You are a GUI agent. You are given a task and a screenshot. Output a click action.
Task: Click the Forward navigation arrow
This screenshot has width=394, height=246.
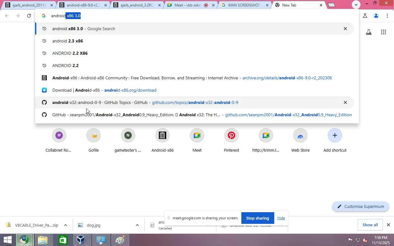point(18,16)
